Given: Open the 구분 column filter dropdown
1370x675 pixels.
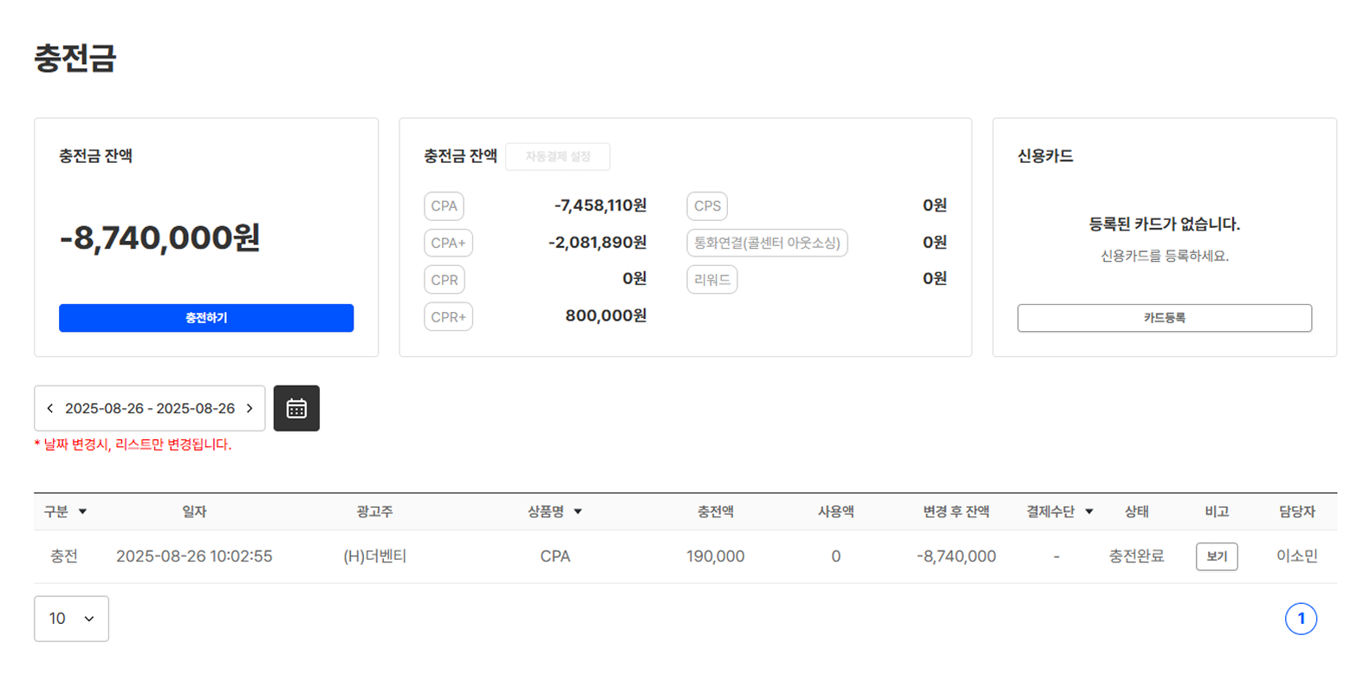Looking at the screenshot, I should click(x=82, y=512).
